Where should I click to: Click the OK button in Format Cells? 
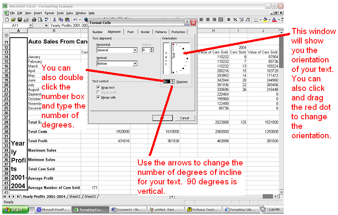[163, 118]
